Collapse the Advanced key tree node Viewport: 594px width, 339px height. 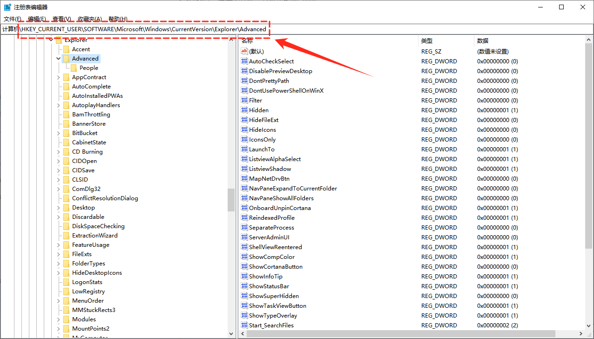tap(58, 59)
